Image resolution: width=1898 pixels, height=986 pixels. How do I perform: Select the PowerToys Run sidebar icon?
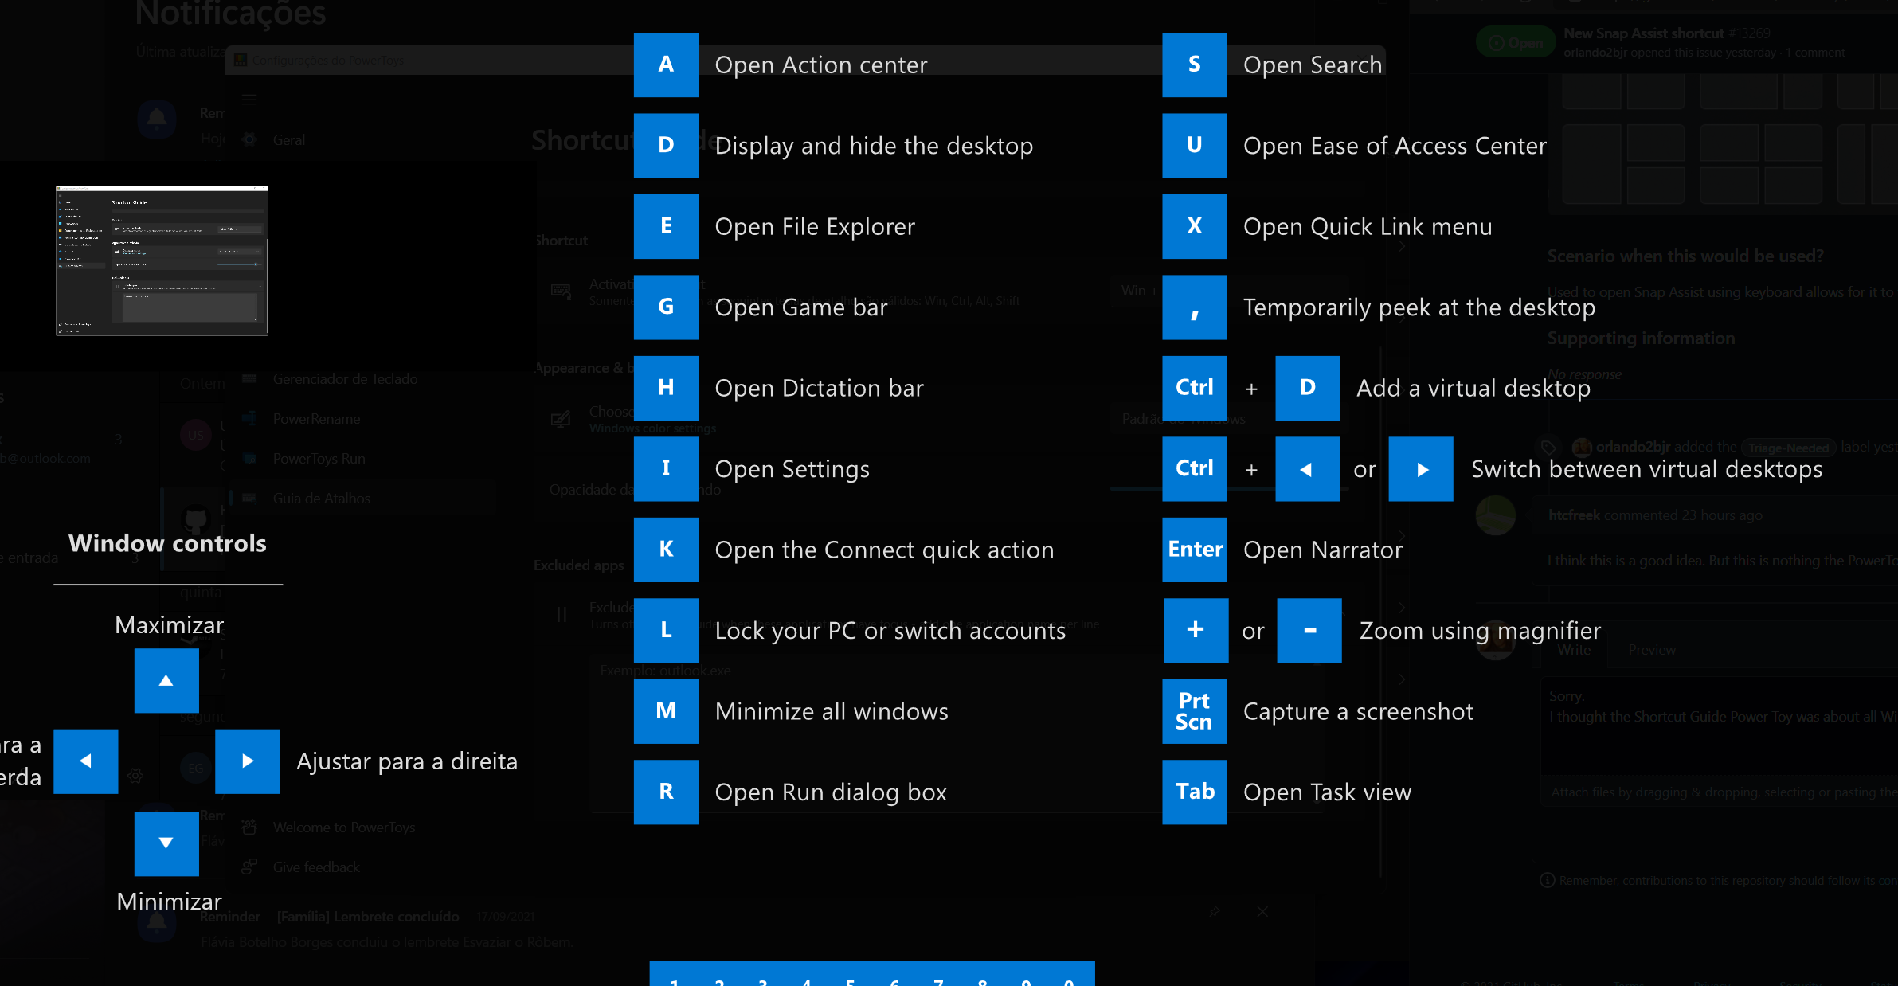(x=250, y=458)
